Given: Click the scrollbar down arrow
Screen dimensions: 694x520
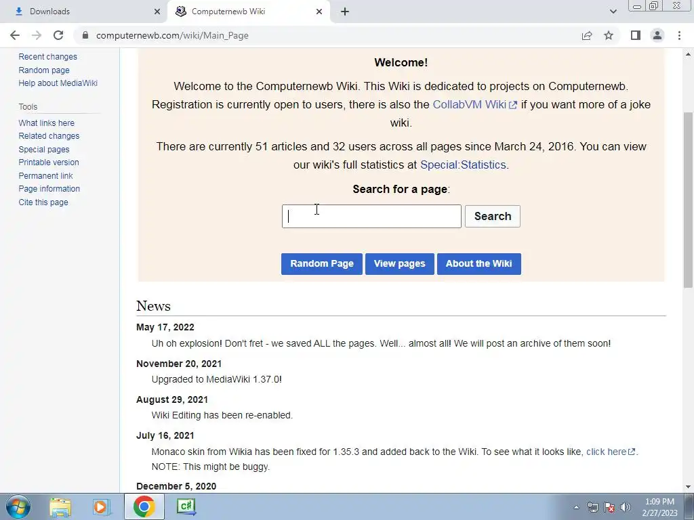Looking at the screenshot, I should tap(689, 487).
